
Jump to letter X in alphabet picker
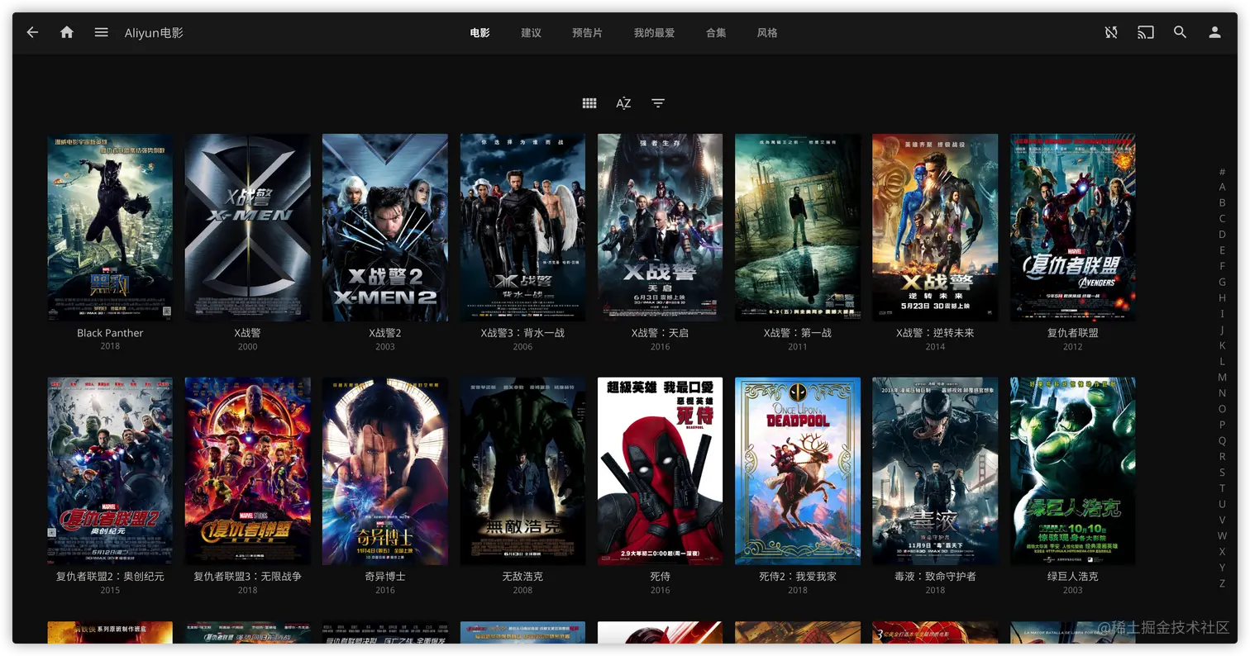point(1222,552)
